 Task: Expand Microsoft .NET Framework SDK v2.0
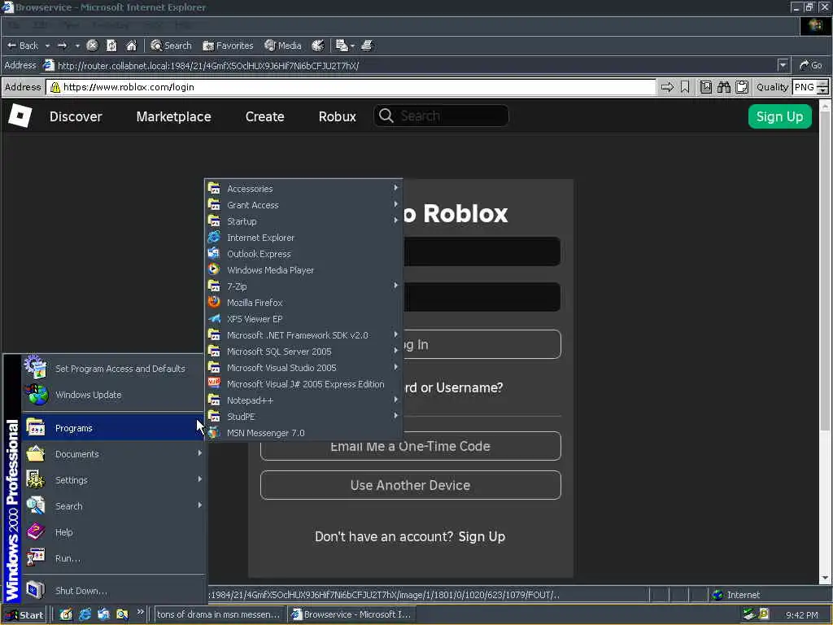304,335
